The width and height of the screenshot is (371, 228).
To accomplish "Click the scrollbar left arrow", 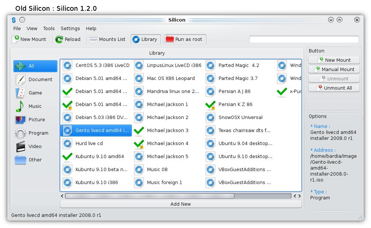I will coord(62,196).
